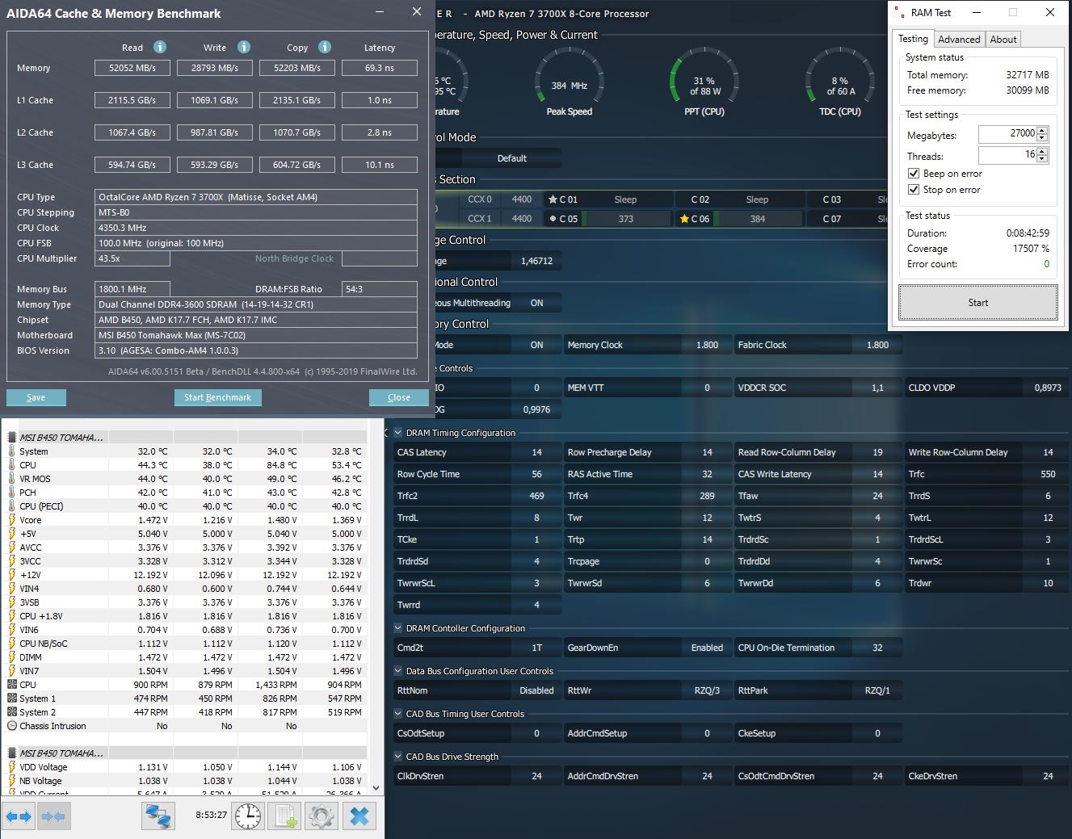This screenshot has height=839, width=1072.
Task: Collapse Data Bus Configuration User Controls section
Action: (397, 671)
